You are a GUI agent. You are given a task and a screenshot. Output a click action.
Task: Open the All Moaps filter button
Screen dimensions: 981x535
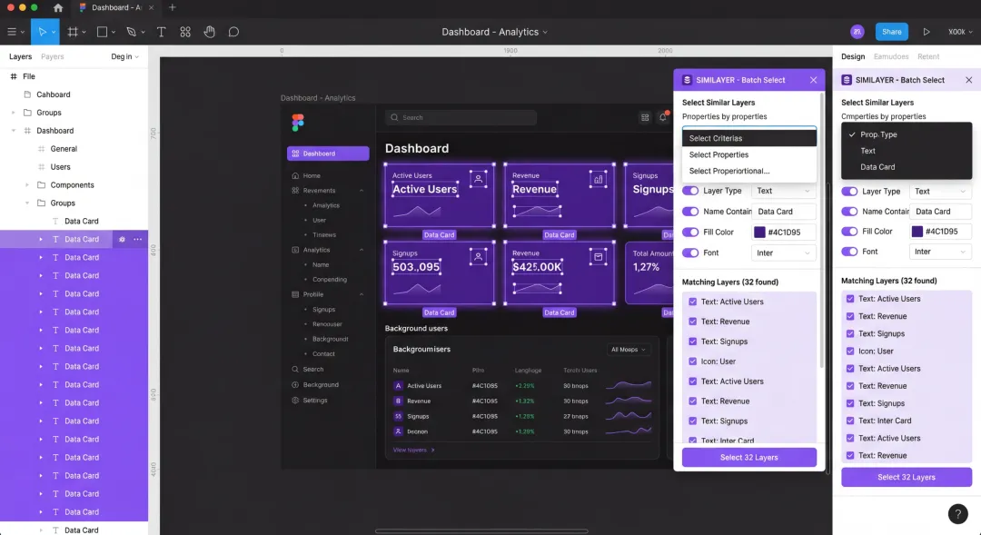[x=629, y=350]
